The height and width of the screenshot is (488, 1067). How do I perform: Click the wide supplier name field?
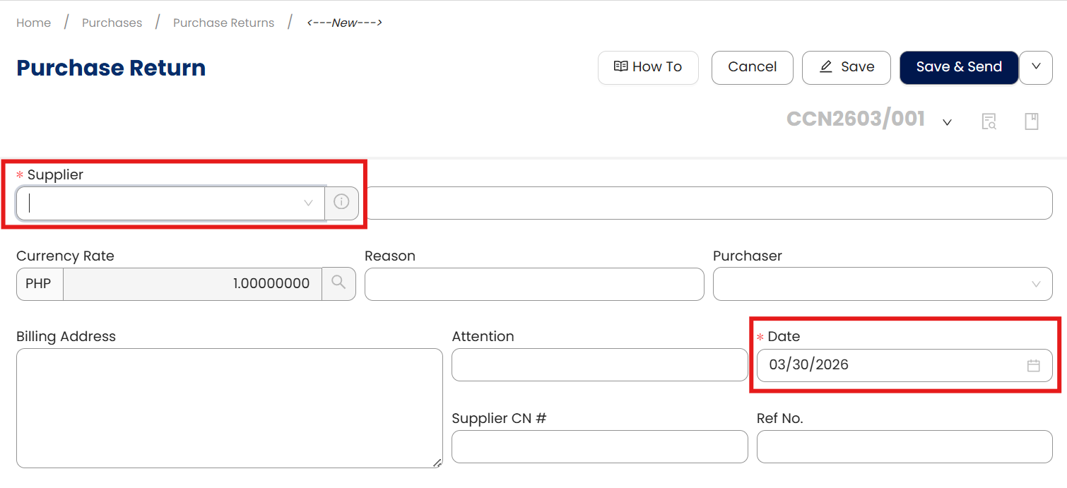(x=709, y=203)
